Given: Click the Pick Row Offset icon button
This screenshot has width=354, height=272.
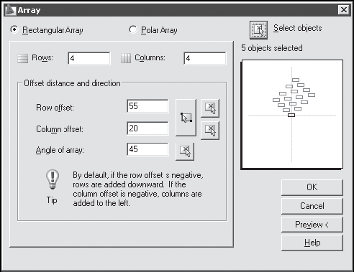Looking at the screenshot, I should [210, 108].
